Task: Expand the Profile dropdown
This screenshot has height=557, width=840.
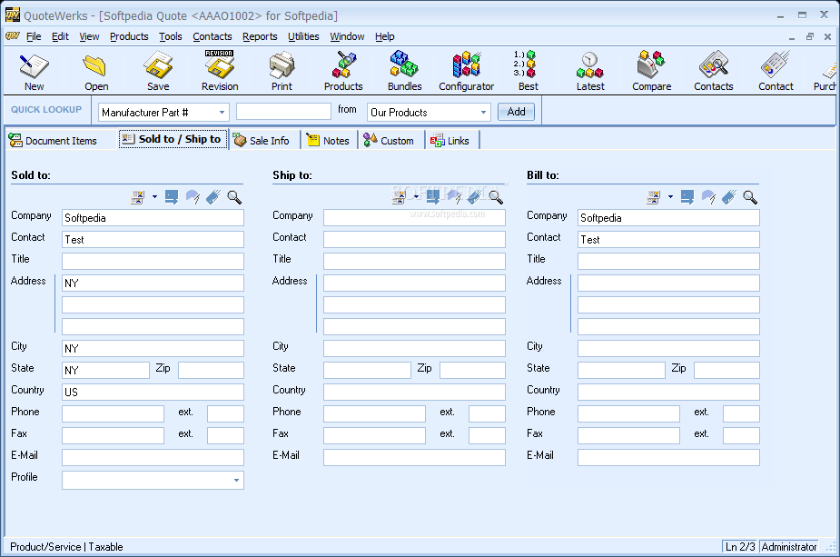Action: coord(236,481)
